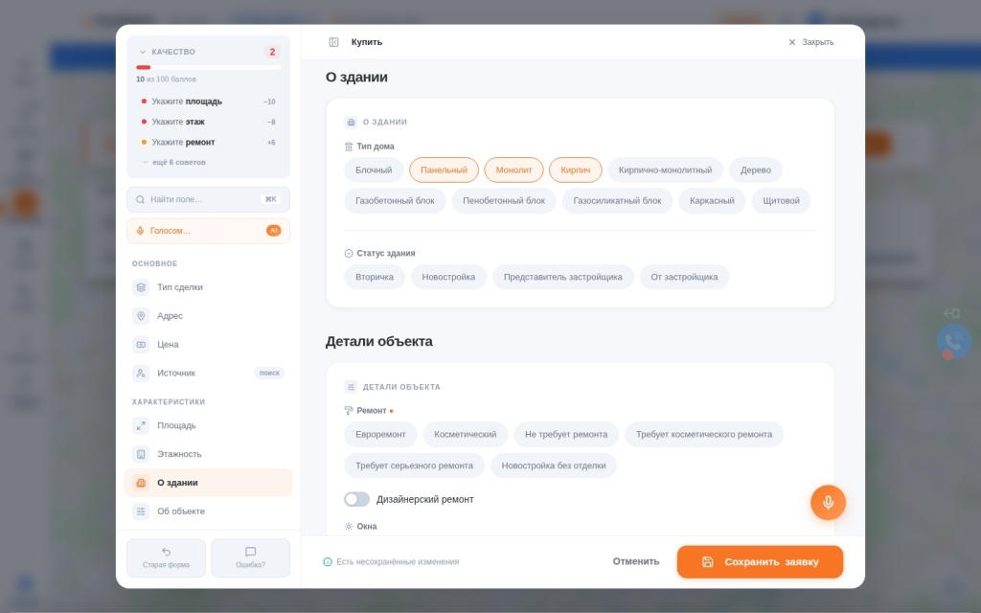Open Об объекте section in sidebar
The width and height of the screenshot is (981, 613).
208,511
